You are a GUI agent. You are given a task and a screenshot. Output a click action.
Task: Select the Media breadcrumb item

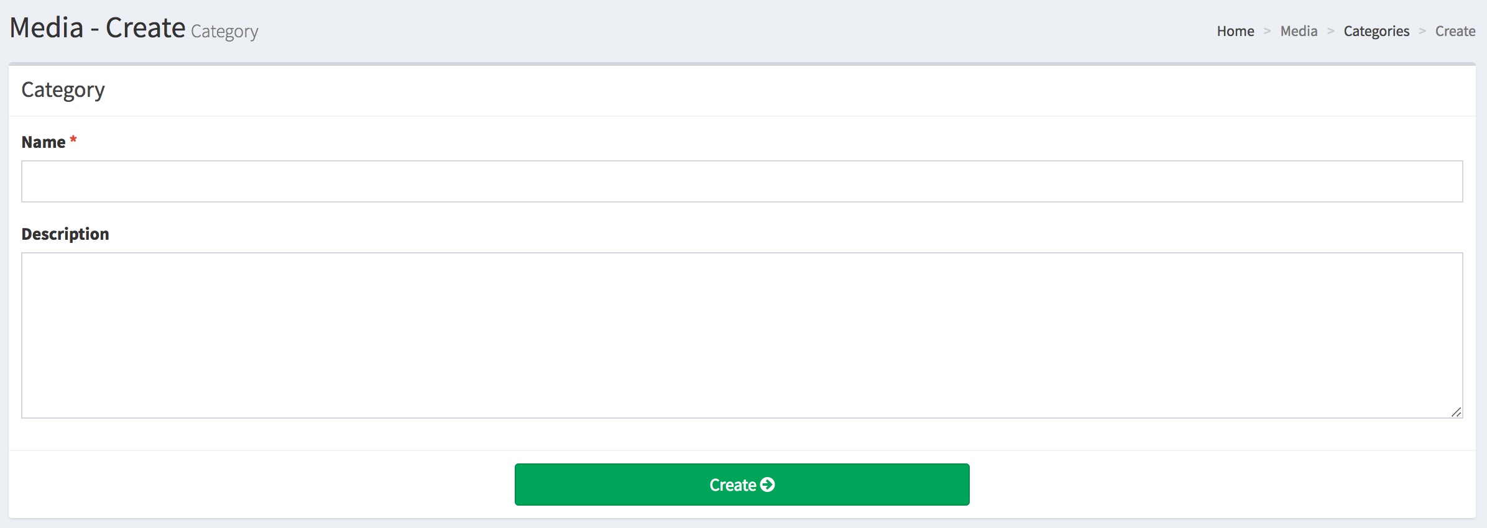tap(1299, 31)
